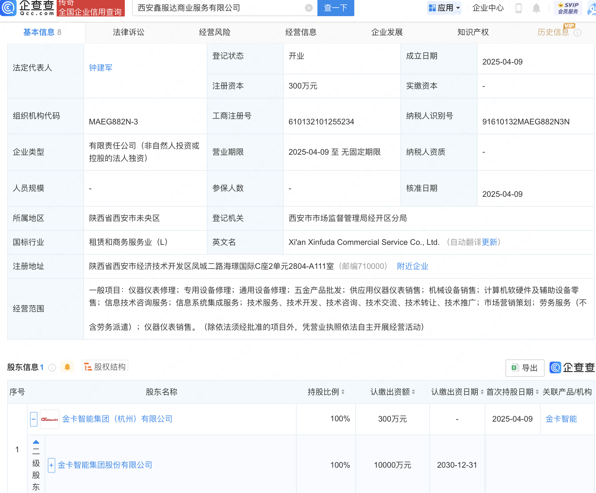The image size is (596, 493).
Task: Open the mobile phone app icon
Action: [x=518, y=8]
